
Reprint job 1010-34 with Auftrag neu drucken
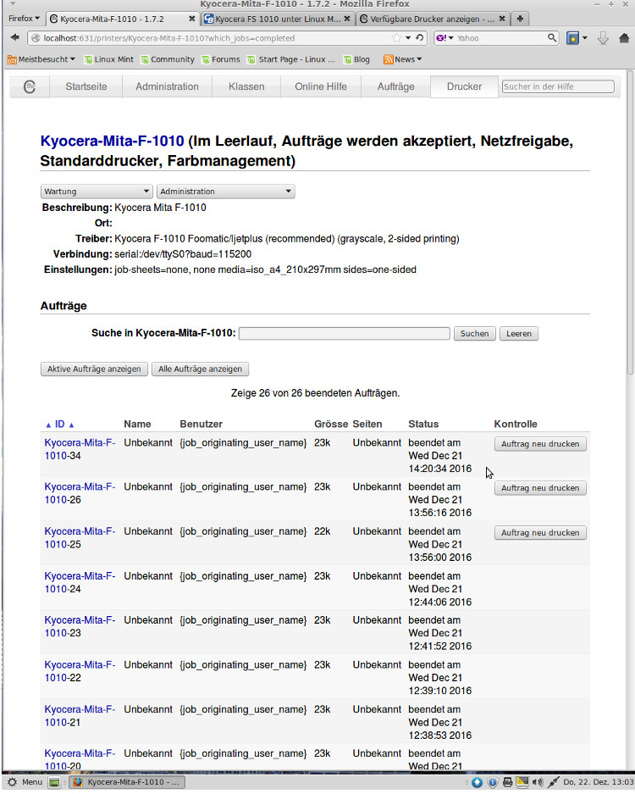pyautogui.click(x=540, y=444)
